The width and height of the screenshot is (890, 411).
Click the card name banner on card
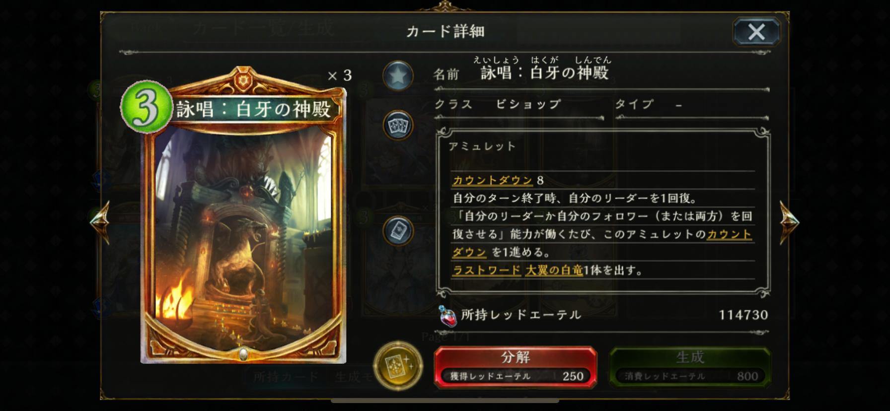[x=254, y=109]
